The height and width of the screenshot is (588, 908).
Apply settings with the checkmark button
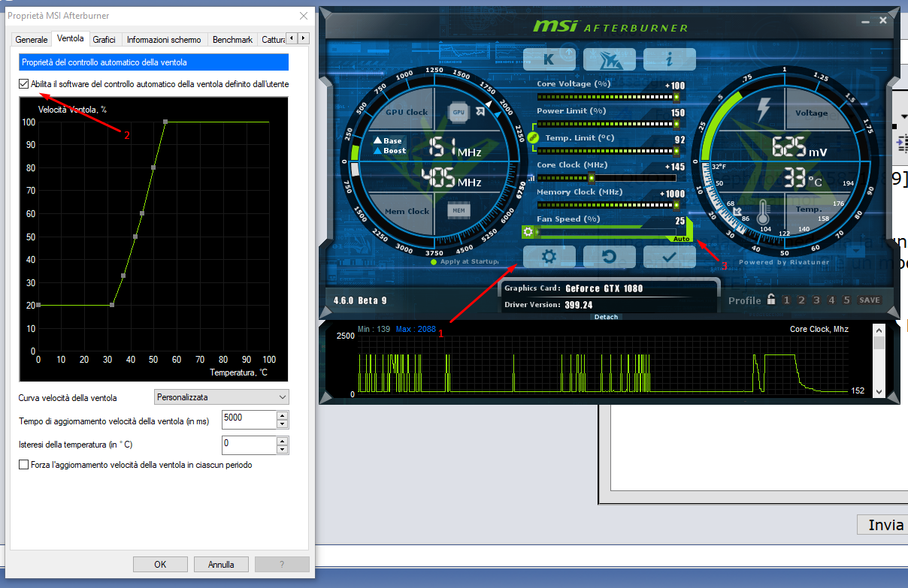[670, 256]
